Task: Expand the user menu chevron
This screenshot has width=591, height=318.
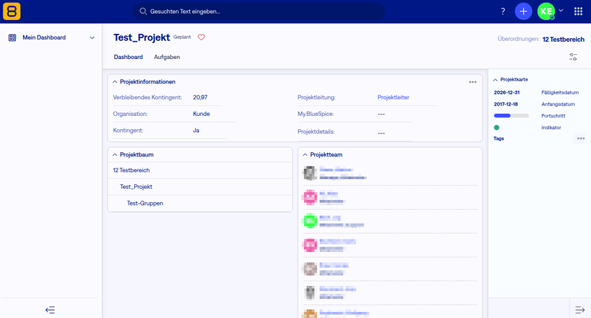Action: pos(561,10)
